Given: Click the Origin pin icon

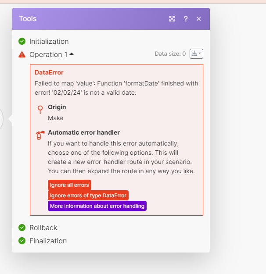Looking at the screenshot, I should pos(40,110).
